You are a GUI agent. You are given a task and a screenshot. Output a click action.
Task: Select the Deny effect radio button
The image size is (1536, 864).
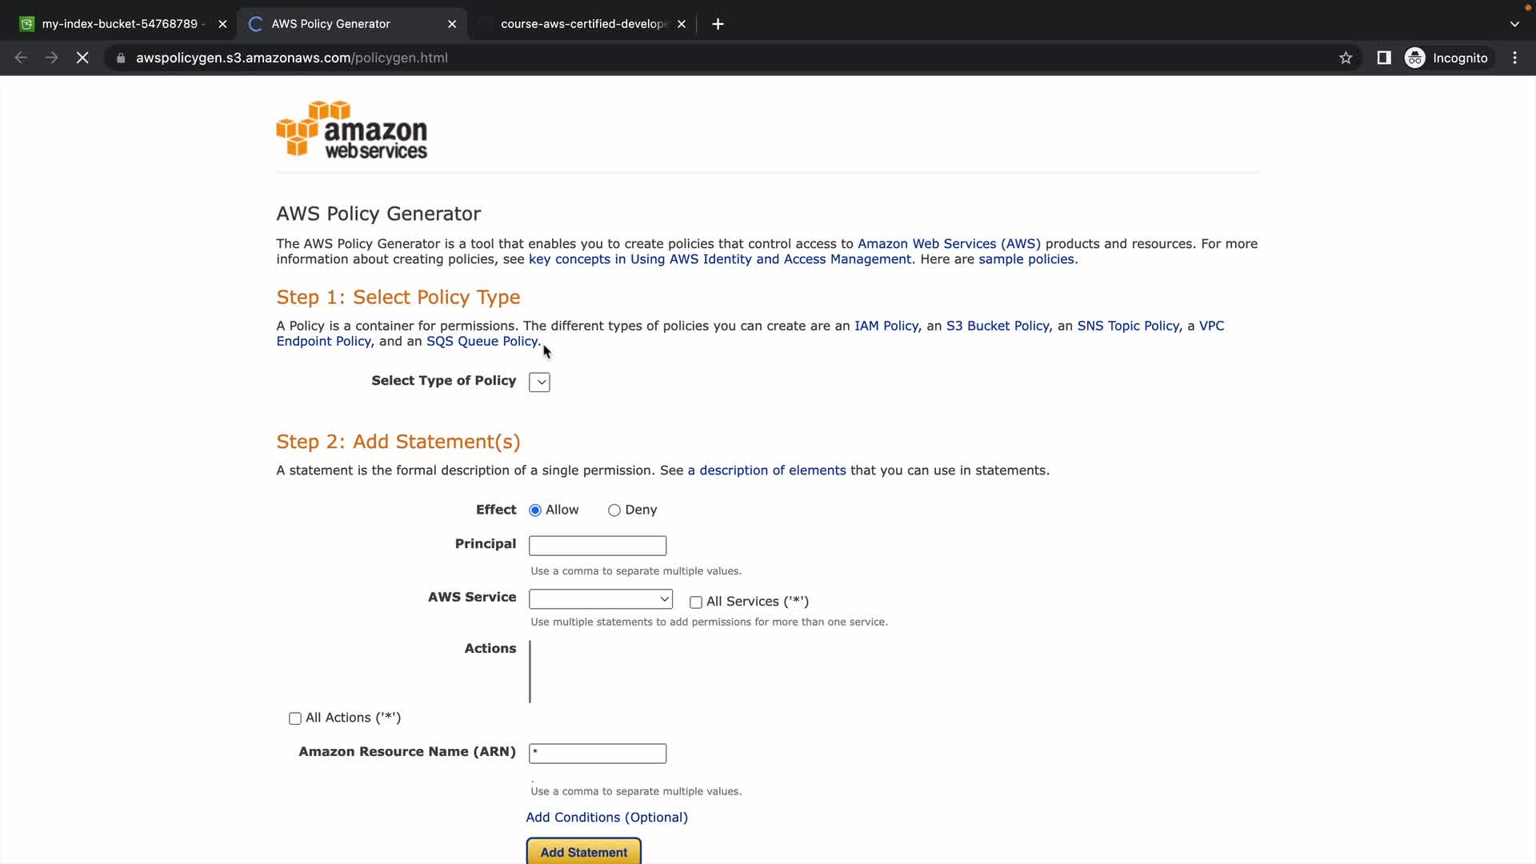click(614, 510)
